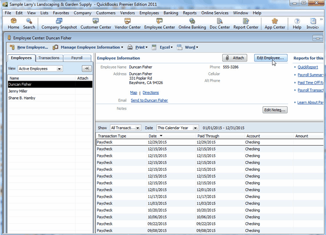
Task: Select the Paycheck dated 09/08/2015
Action: tap(210, 231)
